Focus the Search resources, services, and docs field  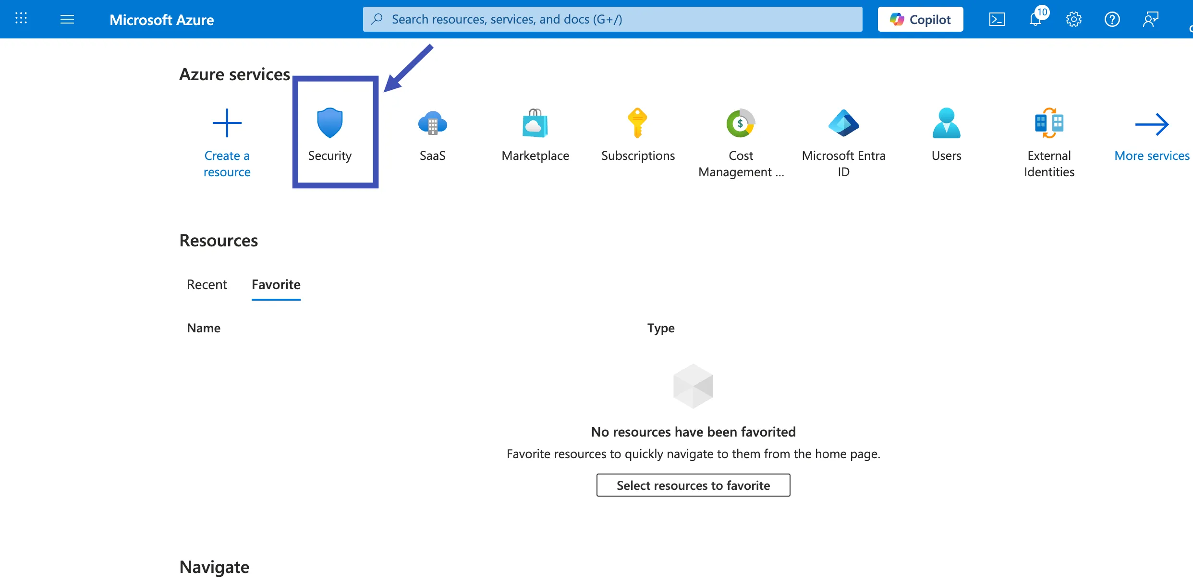click(612, 19)
